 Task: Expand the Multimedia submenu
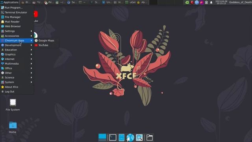tap(17, 64)
